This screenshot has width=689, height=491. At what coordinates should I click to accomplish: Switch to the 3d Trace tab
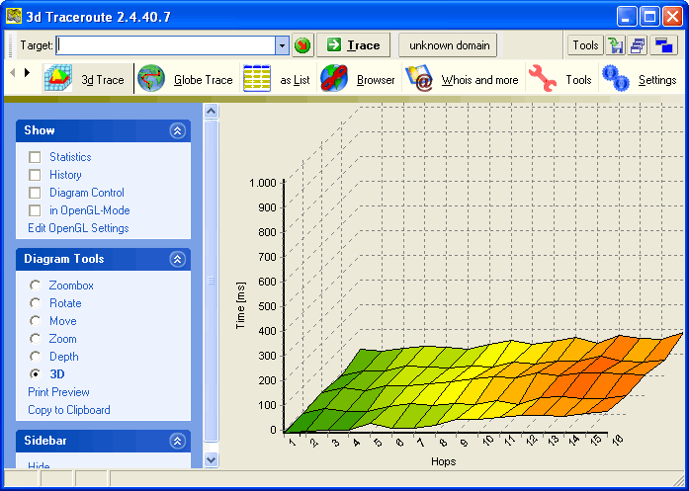click(x=87, y=79)
